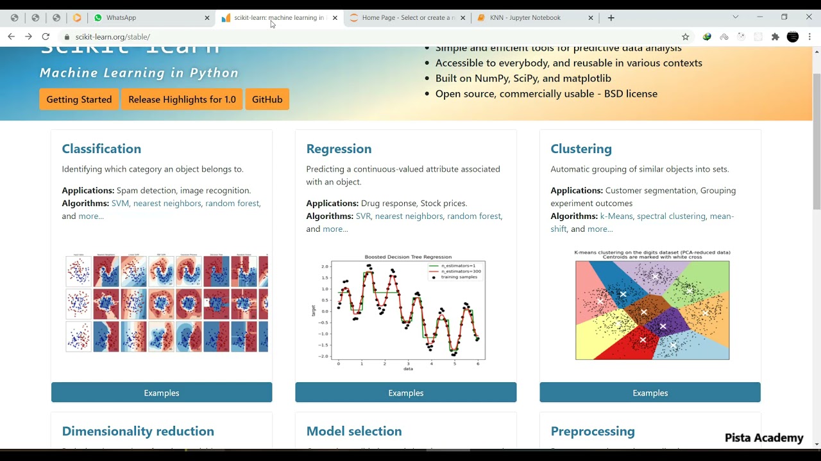This screenshot has height=461, width=821.
Task: Click Examples button under Clustering
Action: pyautogui.click(x=650, y=392)
